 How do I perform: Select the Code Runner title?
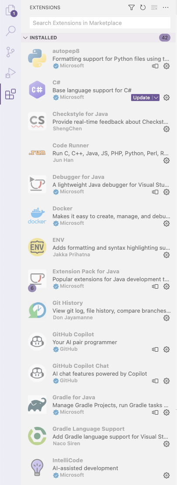tap(70, 145)
